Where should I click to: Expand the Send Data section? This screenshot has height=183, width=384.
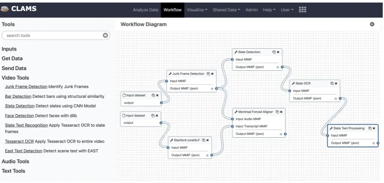click(x=14, y=68)
